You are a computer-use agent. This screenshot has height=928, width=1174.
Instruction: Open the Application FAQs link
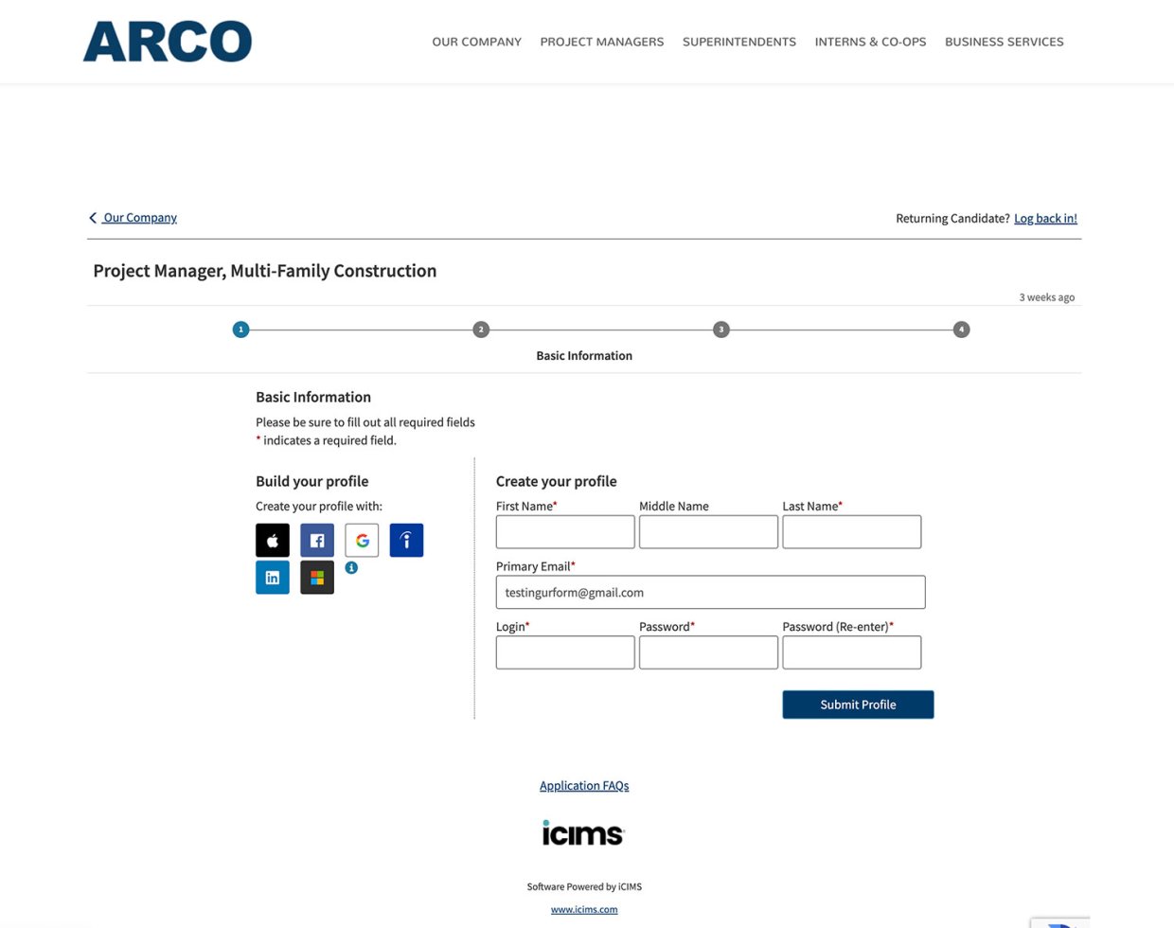click(x=584, y=786)
